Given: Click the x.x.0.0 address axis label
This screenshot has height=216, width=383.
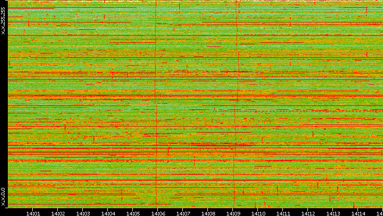Looking at the screenshot, I should (3, 197).
